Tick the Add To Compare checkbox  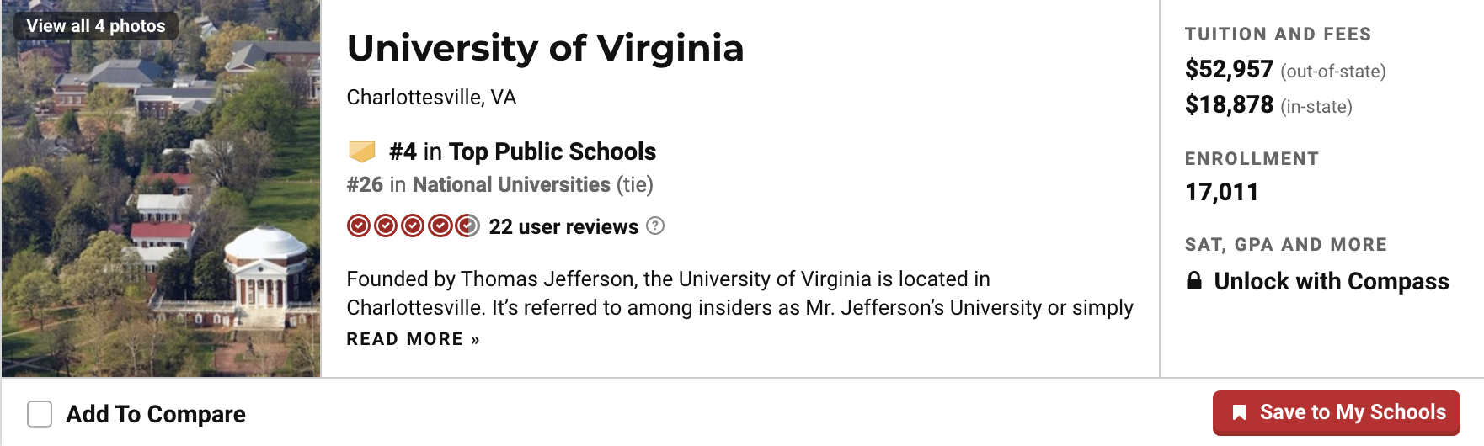40,414
